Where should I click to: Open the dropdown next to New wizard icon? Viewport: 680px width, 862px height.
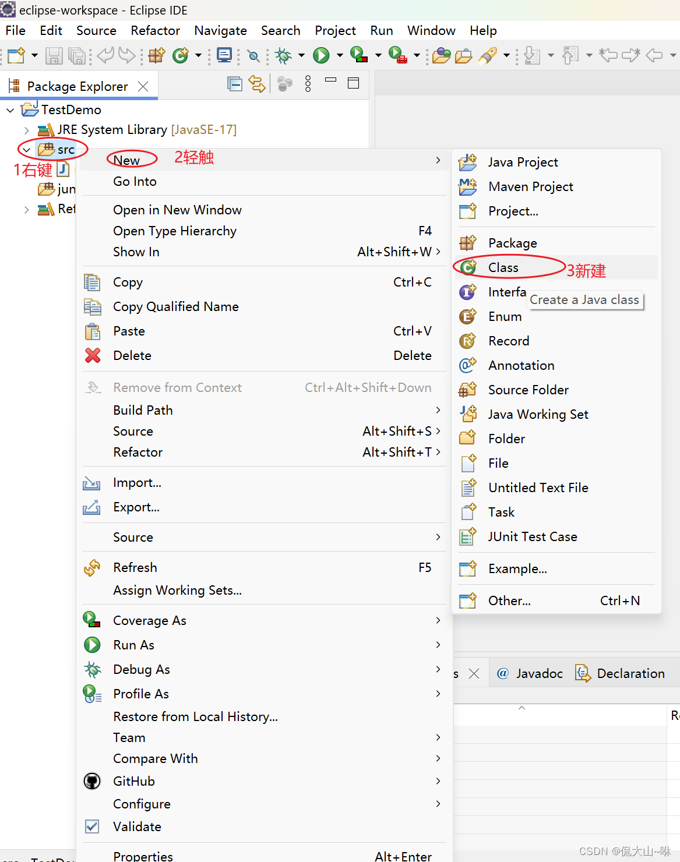[x=34, y=55]
